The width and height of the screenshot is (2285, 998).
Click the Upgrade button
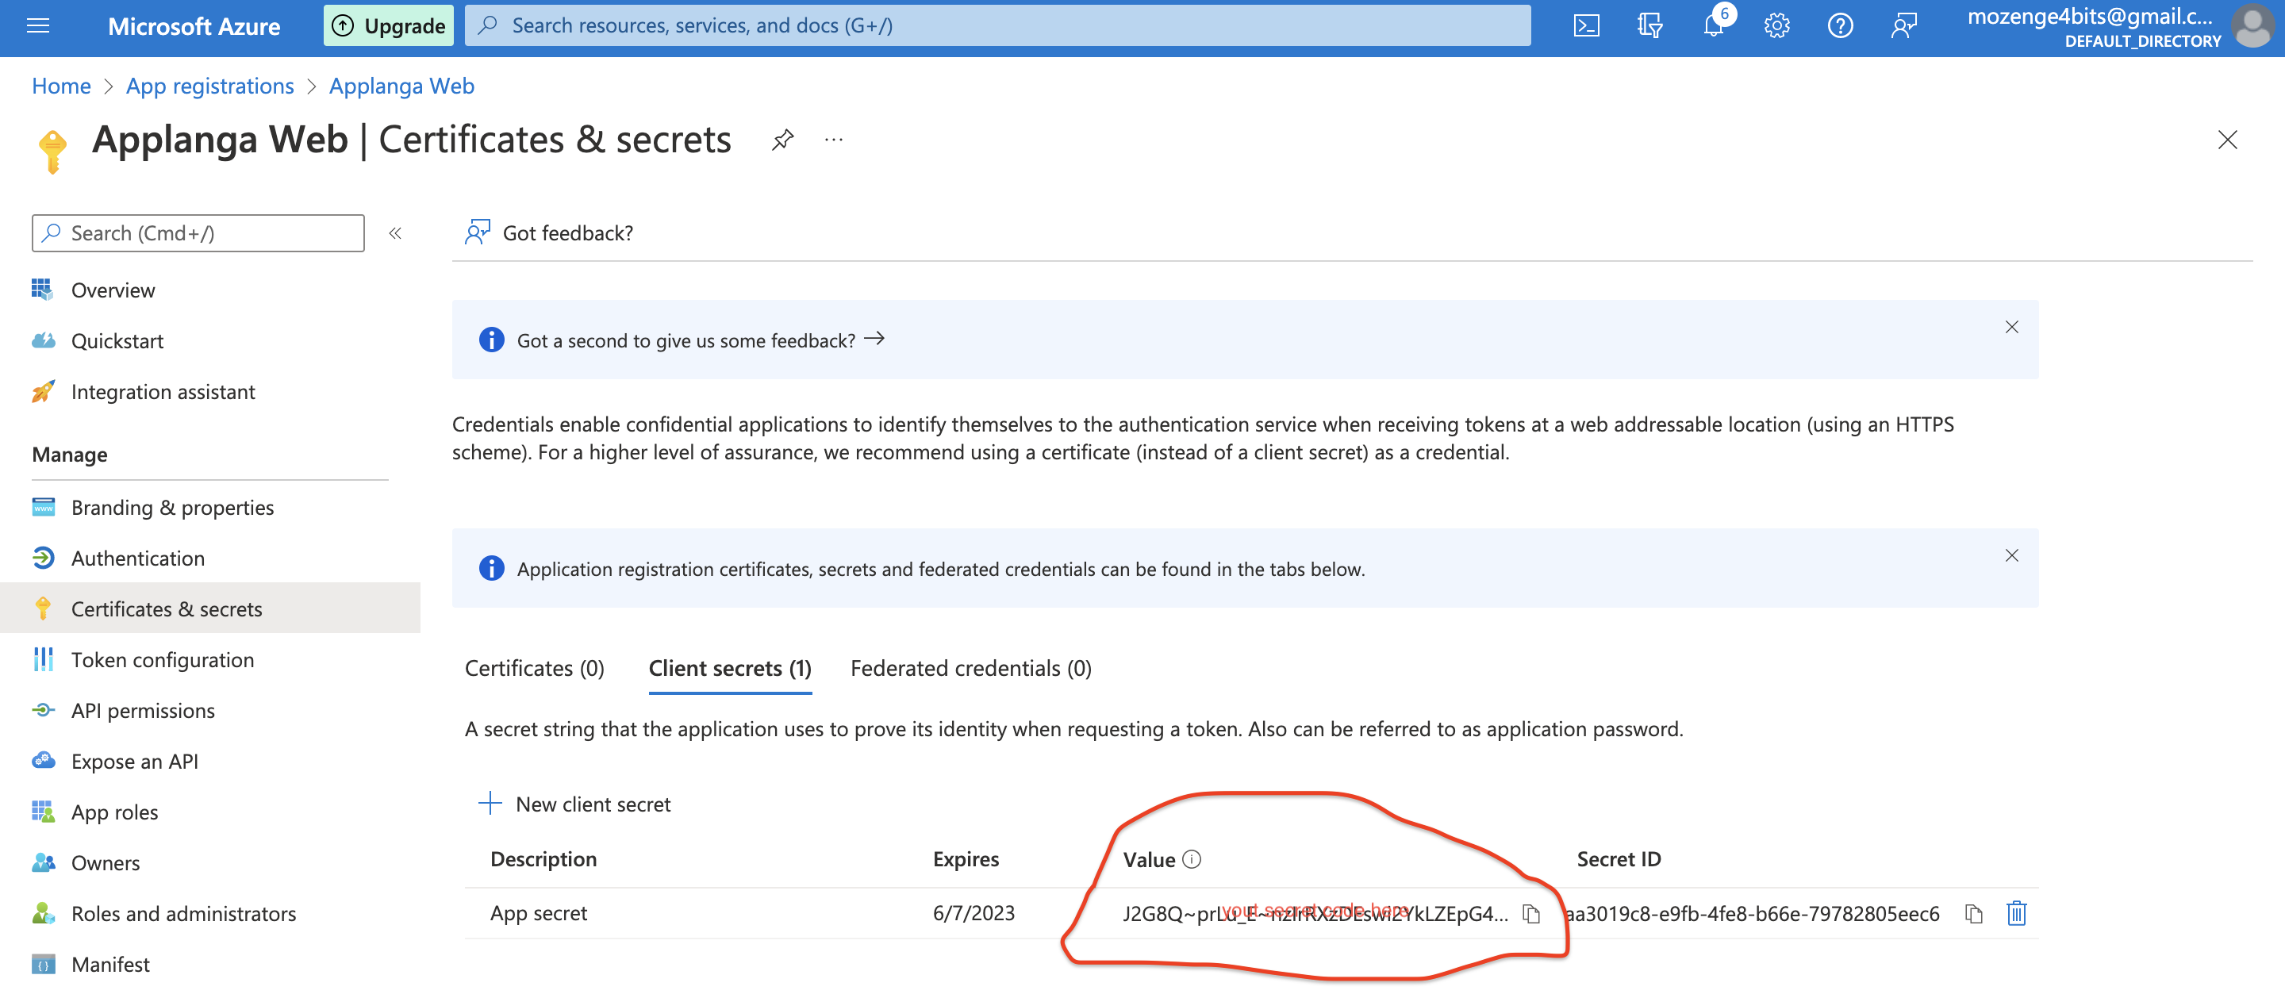click(389, 25)
